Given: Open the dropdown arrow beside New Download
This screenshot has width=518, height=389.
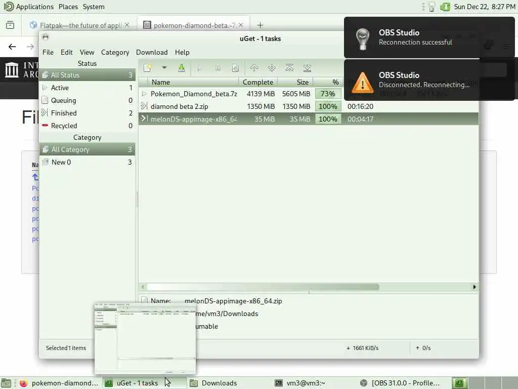Looking at the screenshot, I should [164, 68].
